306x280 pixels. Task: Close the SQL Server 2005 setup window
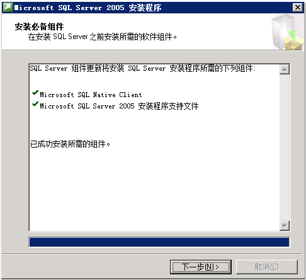[298, 8]
